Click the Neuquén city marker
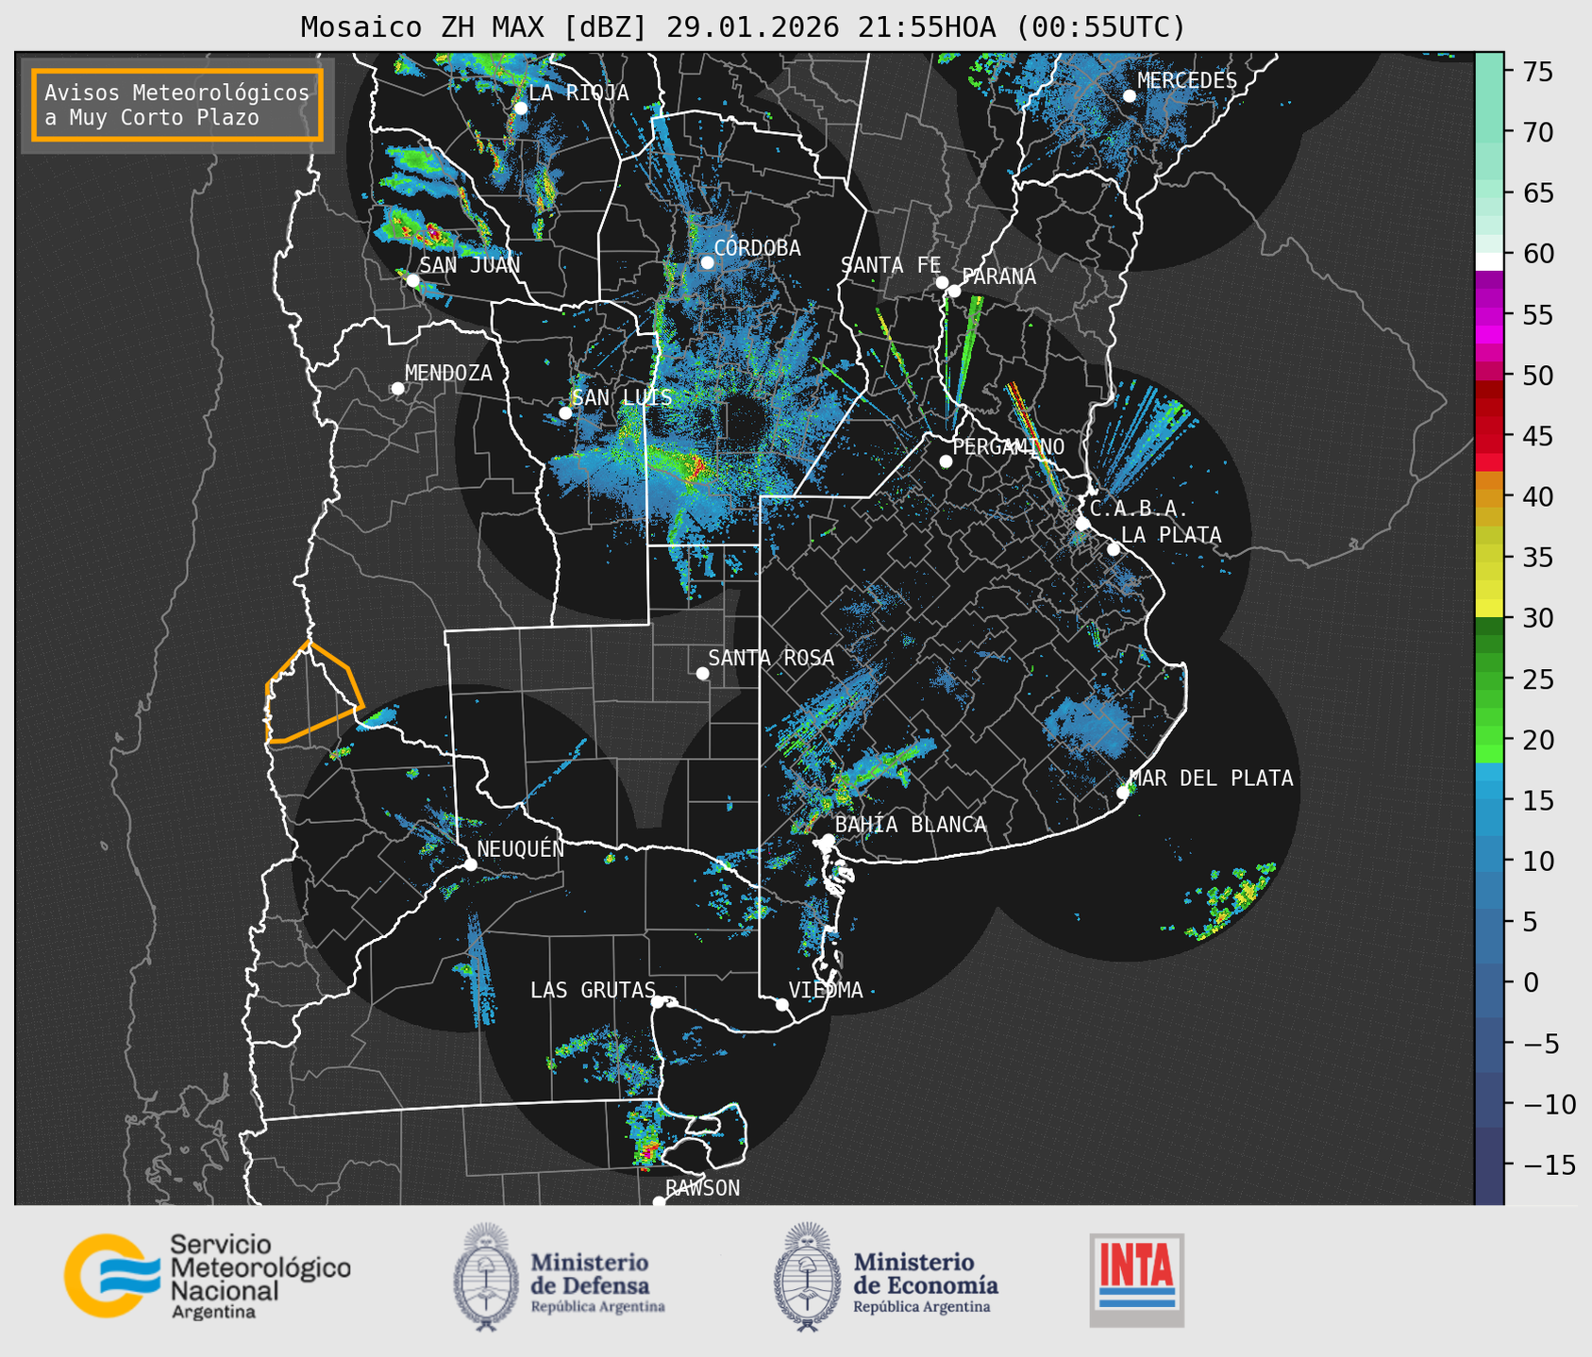Screen dimensions: 1592x1357 [x=470, y=864]
